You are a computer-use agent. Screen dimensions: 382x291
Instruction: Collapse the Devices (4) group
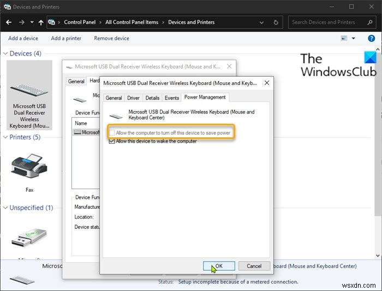click(6, 53)
